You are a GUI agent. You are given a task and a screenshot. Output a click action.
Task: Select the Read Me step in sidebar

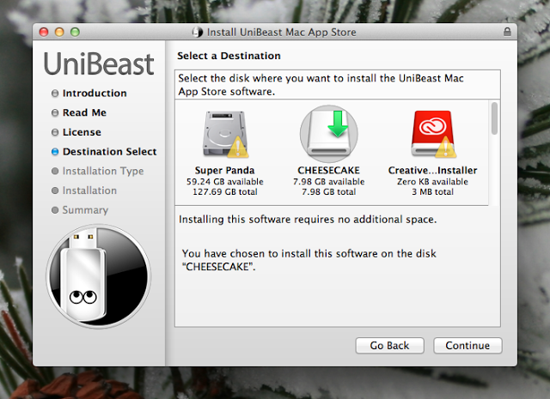(x=84, y=112)
